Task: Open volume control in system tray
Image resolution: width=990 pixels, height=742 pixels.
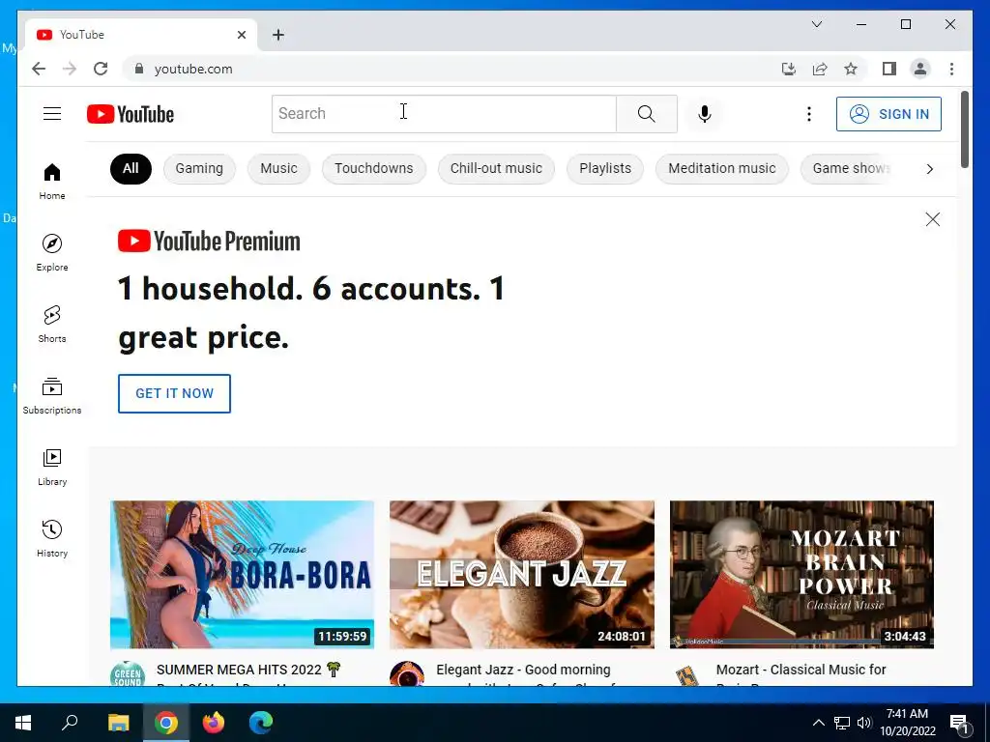Action: coord(863,723)
